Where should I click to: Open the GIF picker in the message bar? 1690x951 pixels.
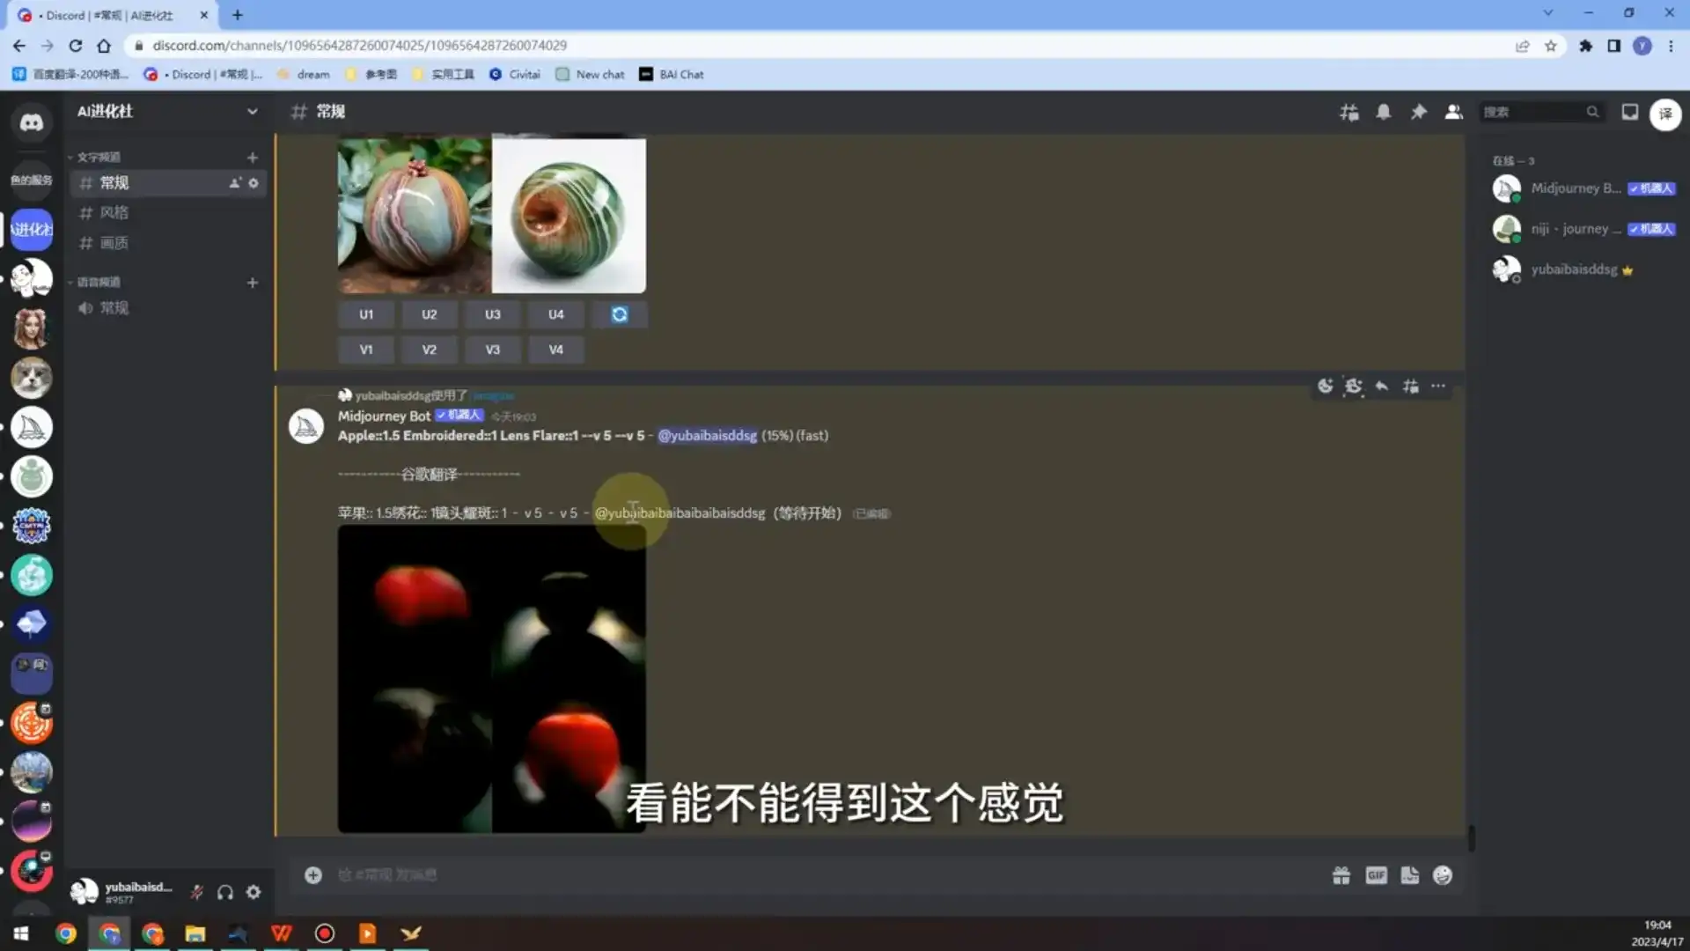pos(1377,875)
